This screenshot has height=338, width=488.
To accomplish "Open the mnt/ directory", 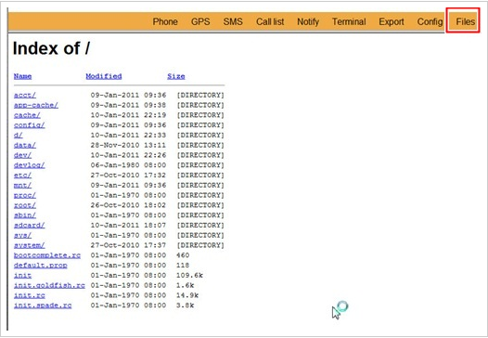I will (22, 185).
